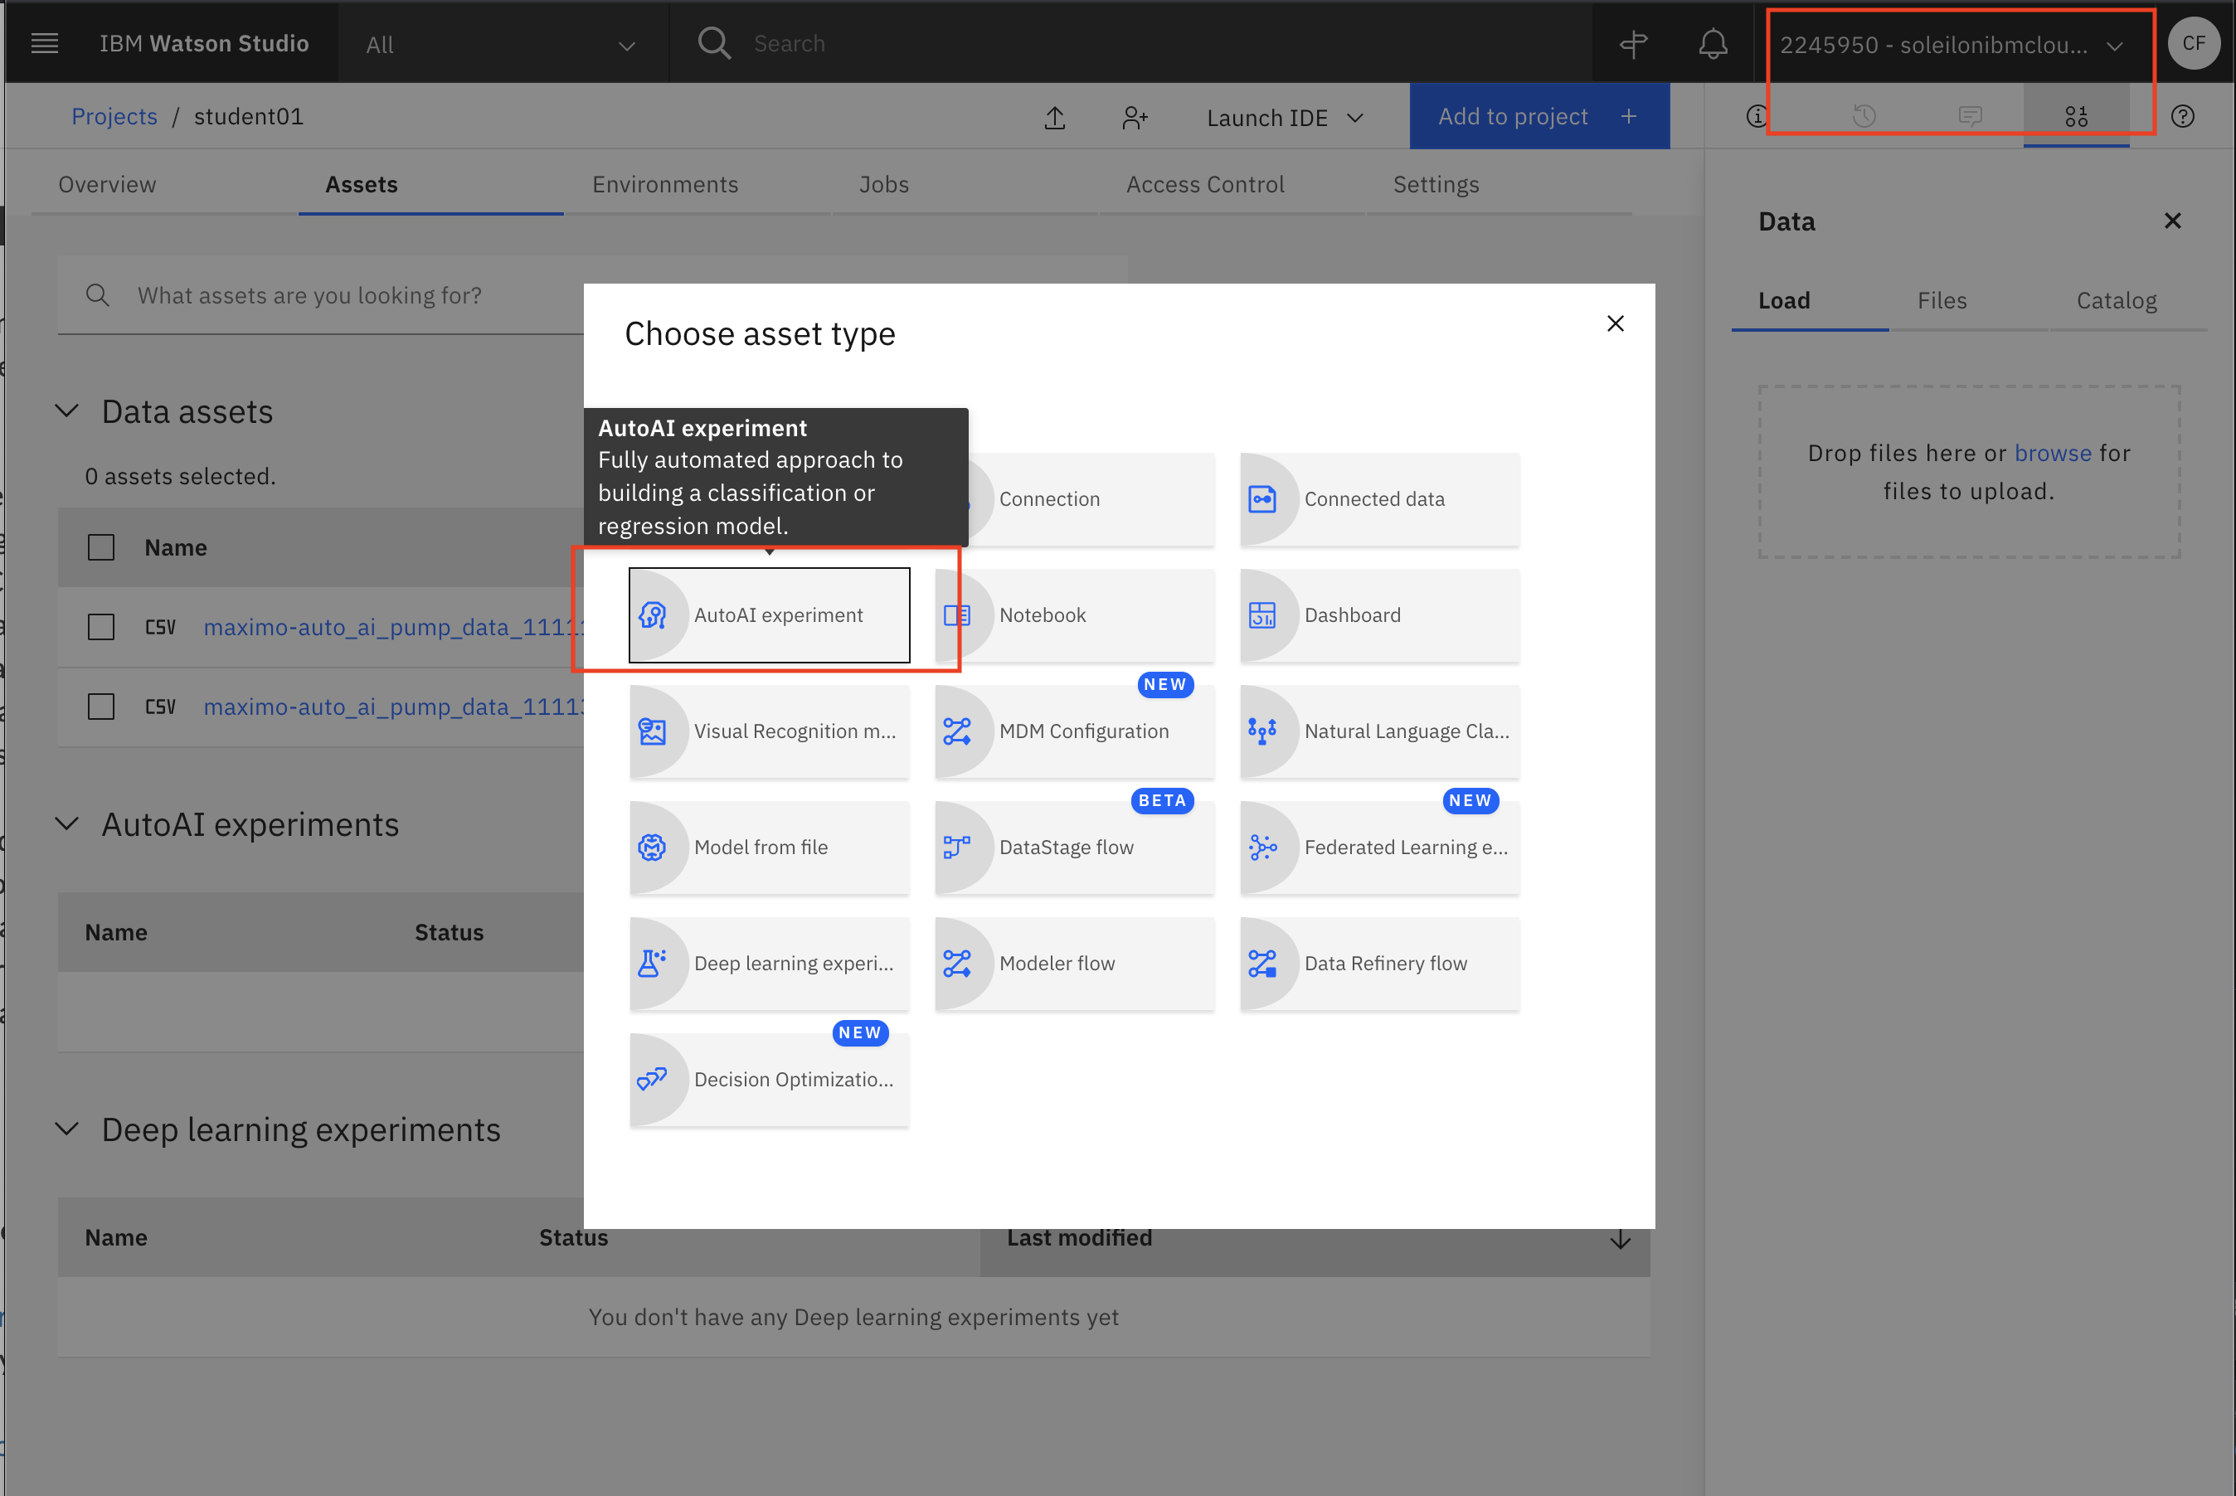Select the AutoAI experiment tile
This screenshot has width=2236, height=1496.
tap(769, 615)
